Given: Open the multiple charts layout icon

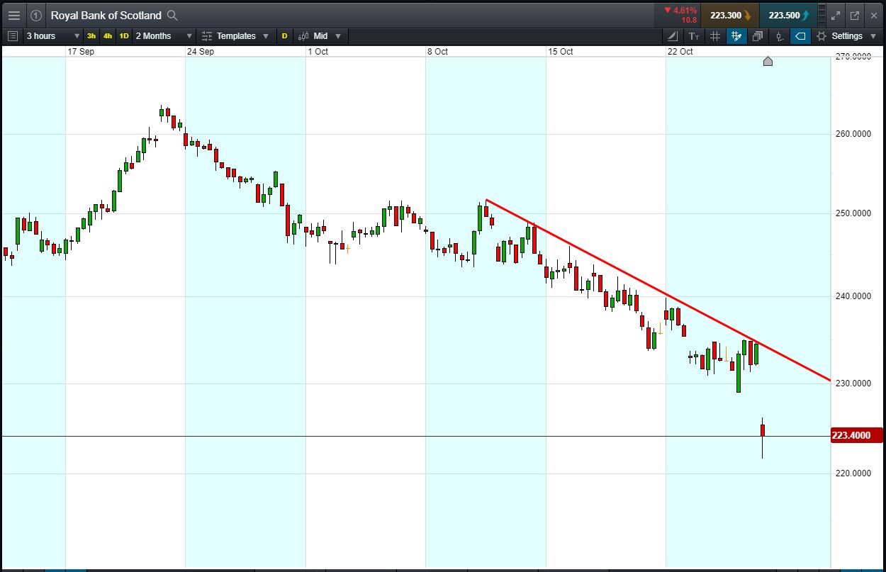Looking at the screenshot, I should [758, 36].
